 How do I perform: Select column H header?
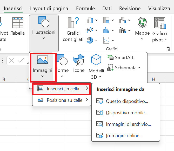pyautogui.click(x=153, y=80)
